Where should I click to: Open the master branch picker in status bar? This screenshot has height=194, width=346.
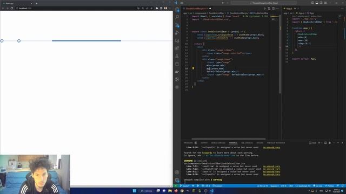pos(185,186)
